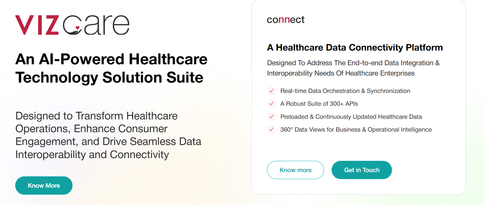Select the 'Designed to Transform Healthcare Operations' paragraph
Screen dimensions: 484x205
point(108,135)
